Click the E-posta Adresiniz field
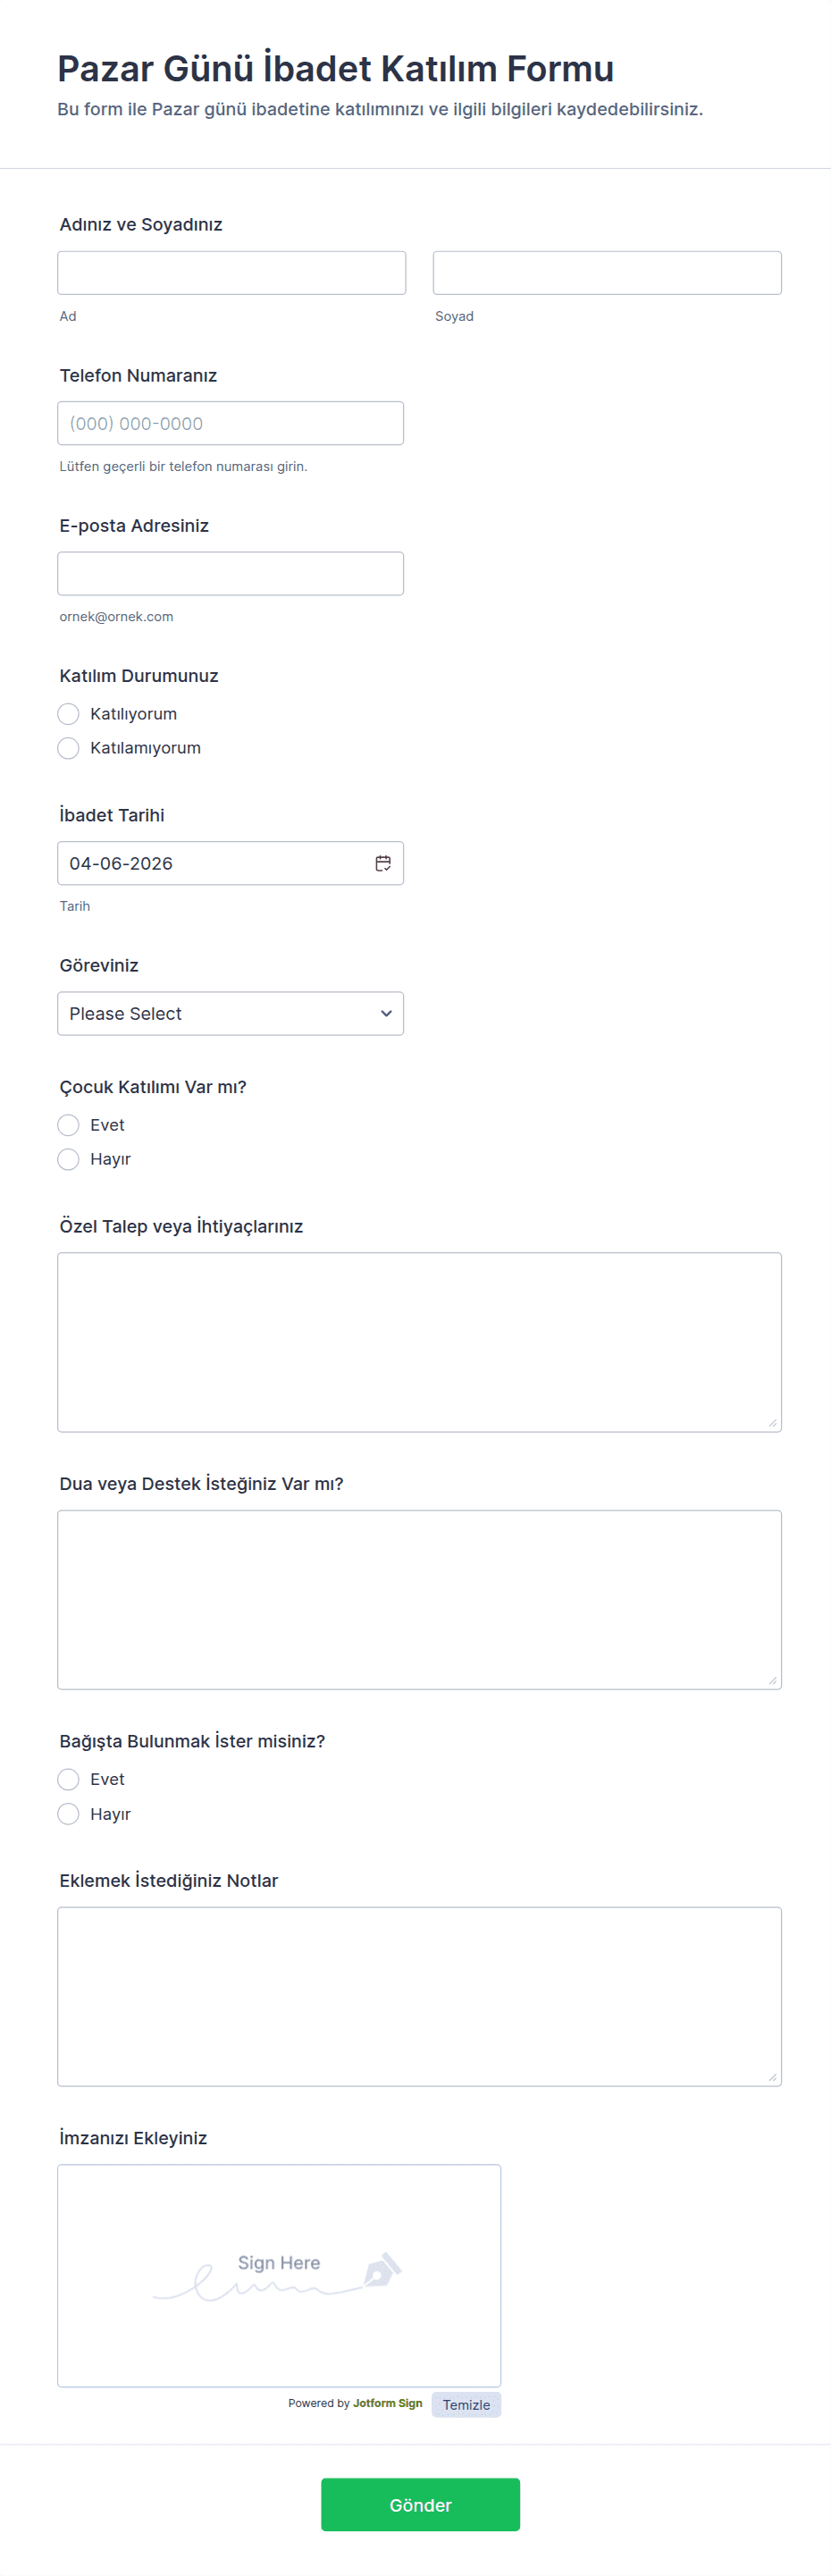Image resolution: width=831 pixels, height=2576 pixels. coord(230,574)
